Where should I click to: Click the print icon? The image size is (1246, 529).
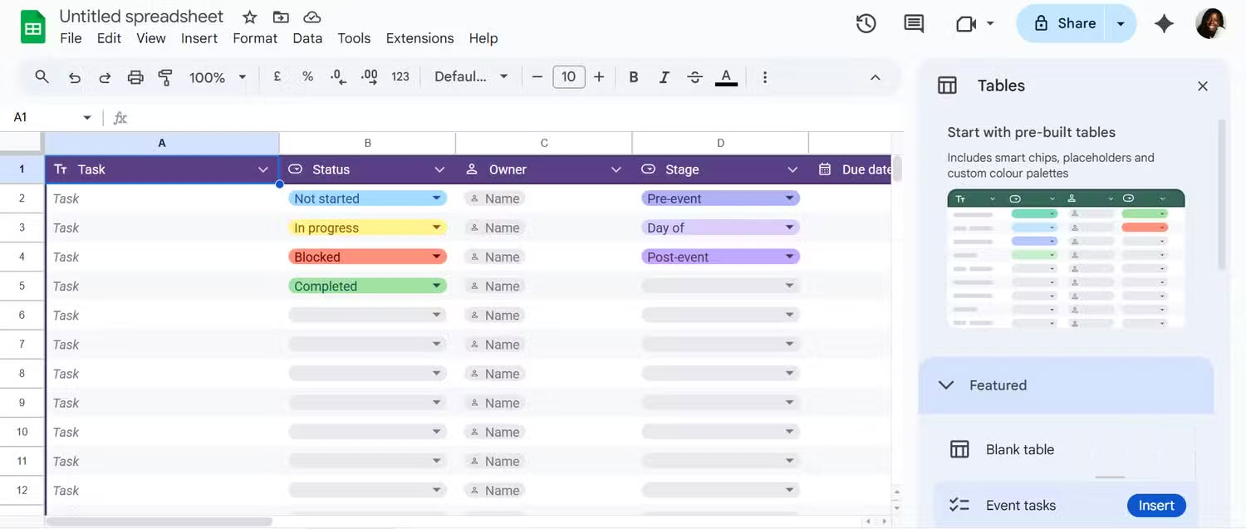pos(135,76)
